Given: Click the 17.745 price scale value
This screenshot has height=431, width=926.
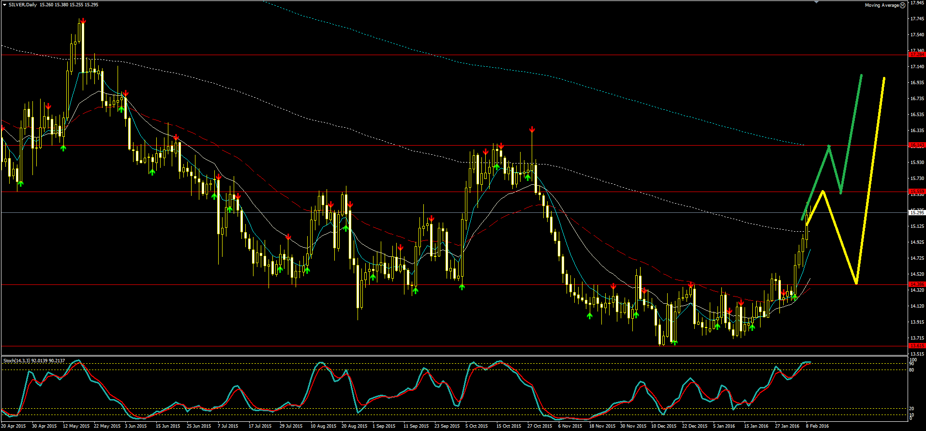Looking at the screenshot, I should 917,19.
